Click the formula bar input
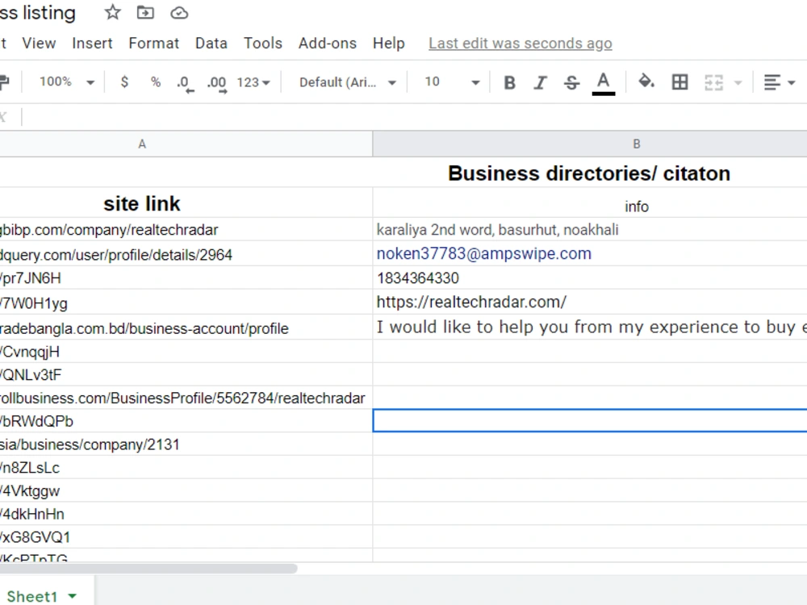The width and height of the screenshot is (807, 605). pos(414,117)
